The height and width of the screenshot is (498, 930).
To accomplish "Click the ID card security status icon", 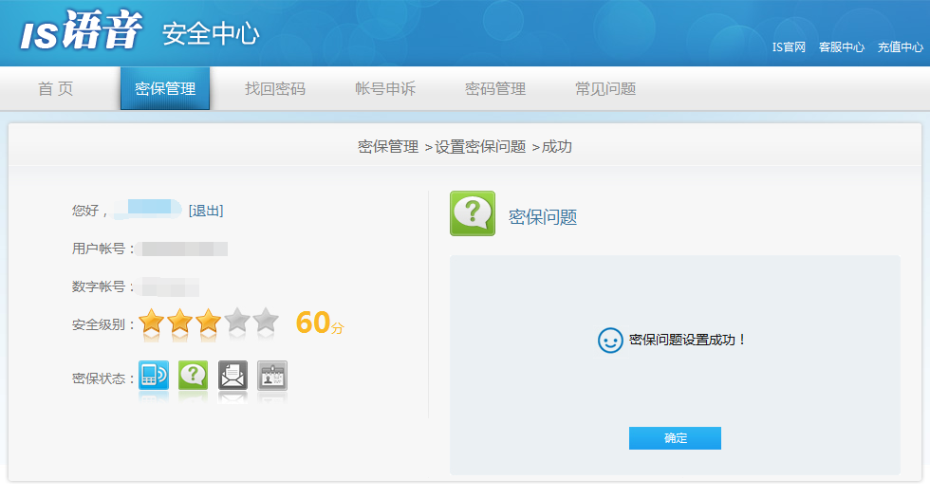I will click(x=272, y=375).
